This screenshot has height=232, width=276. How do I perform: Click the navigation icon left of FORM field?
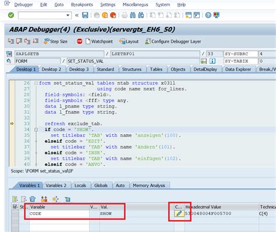click(9, 61)
